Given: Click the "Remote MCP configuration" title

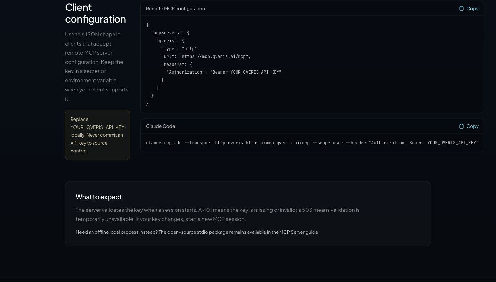Looking at the screenshot, I should click(x=176, y=9).
